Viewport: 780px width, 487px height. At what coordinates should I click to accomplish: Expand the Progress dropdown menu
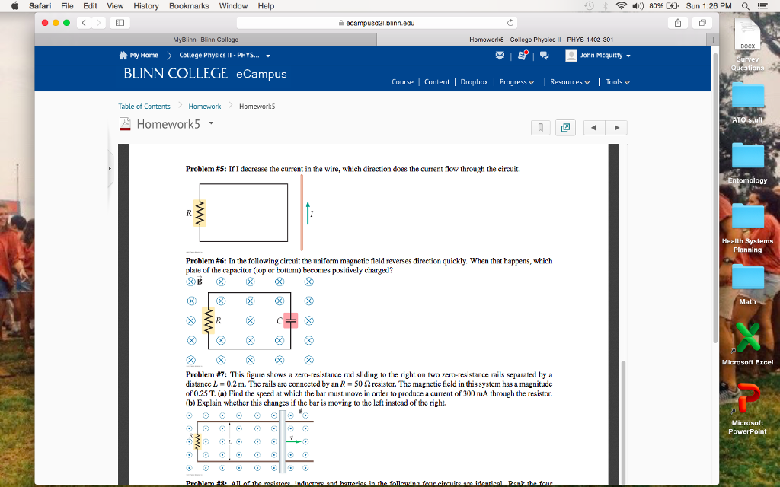point(531,82)
